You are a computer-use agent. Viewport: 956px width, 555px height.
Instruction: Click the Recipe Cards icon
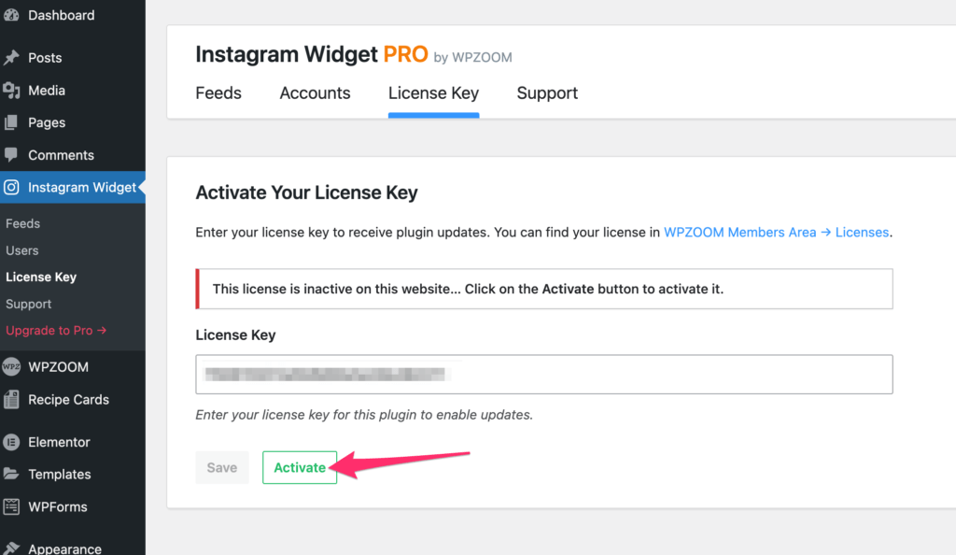(11, 400)
